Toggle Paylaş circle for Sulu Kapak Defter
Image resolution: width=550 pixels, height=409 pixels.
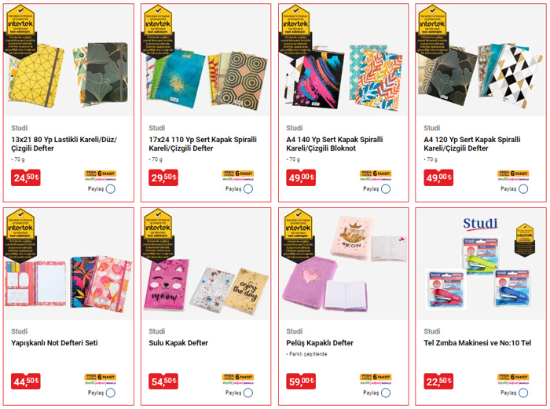248,393
